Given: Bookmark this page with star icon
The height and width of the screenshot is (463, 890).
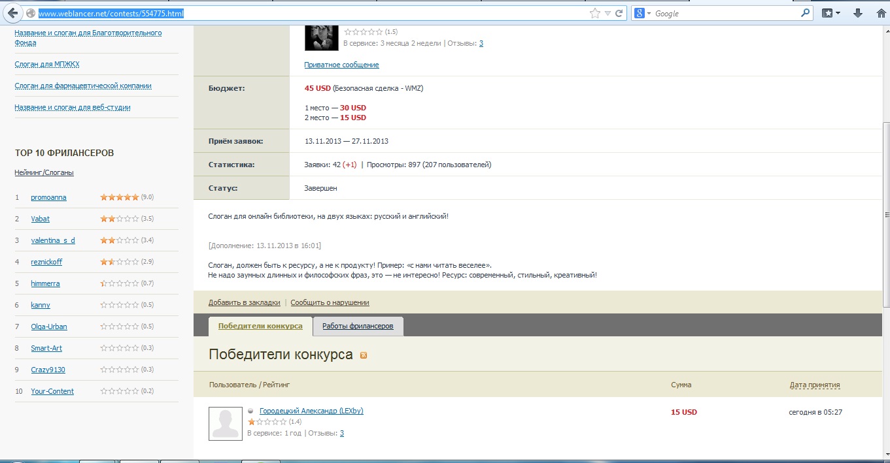Looking at the screenshot, I should tap(594, 13).
